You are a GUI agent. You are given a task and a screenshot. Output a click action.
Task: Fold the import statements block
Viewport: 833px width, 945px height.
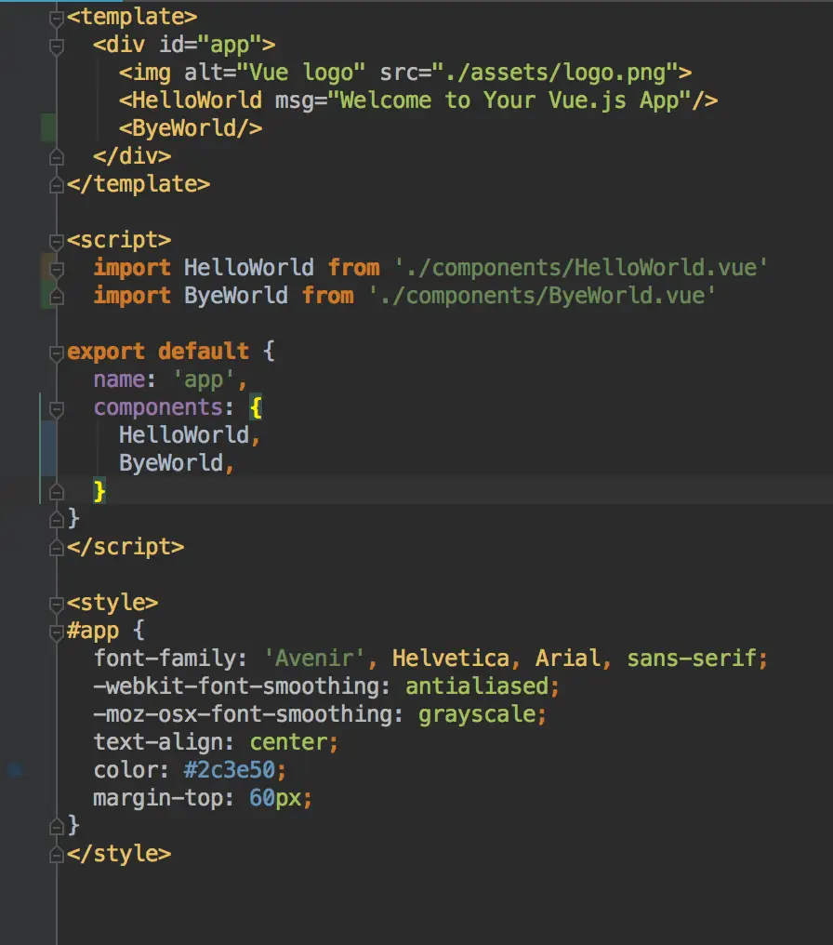coord(57,268)
